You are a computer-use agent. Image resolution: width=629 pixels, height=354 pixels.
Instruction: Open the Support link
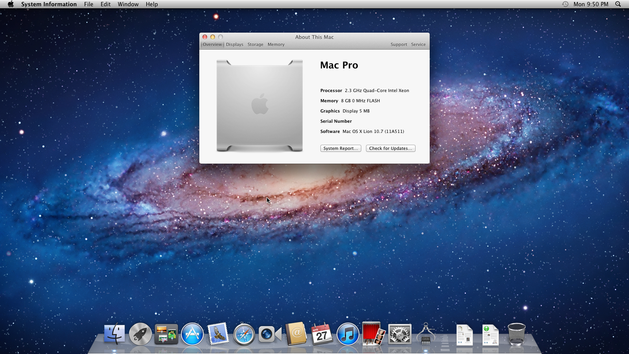coord(399,44)
